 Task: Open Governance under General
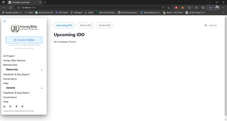tap(10, 97)
